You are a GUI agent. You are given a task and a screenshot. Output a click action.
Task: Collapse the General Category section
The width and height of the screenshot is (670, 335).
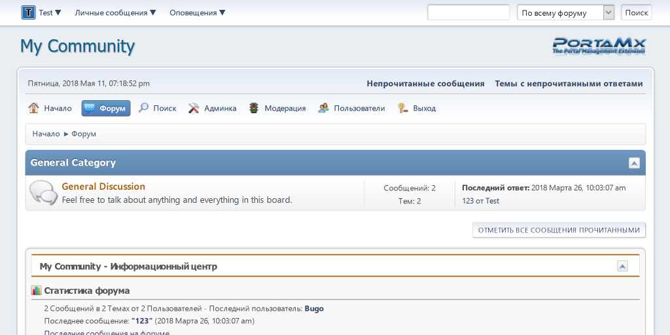coord(634,163)
